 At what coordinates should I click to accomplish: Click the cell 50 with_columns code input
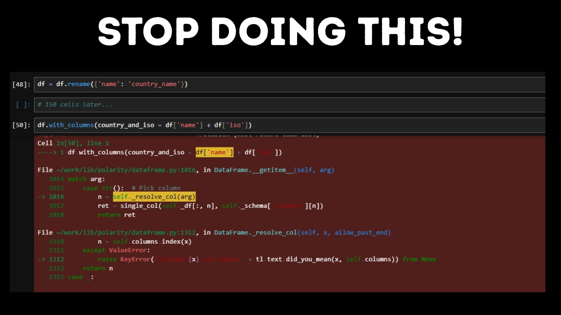coord(290,125)
